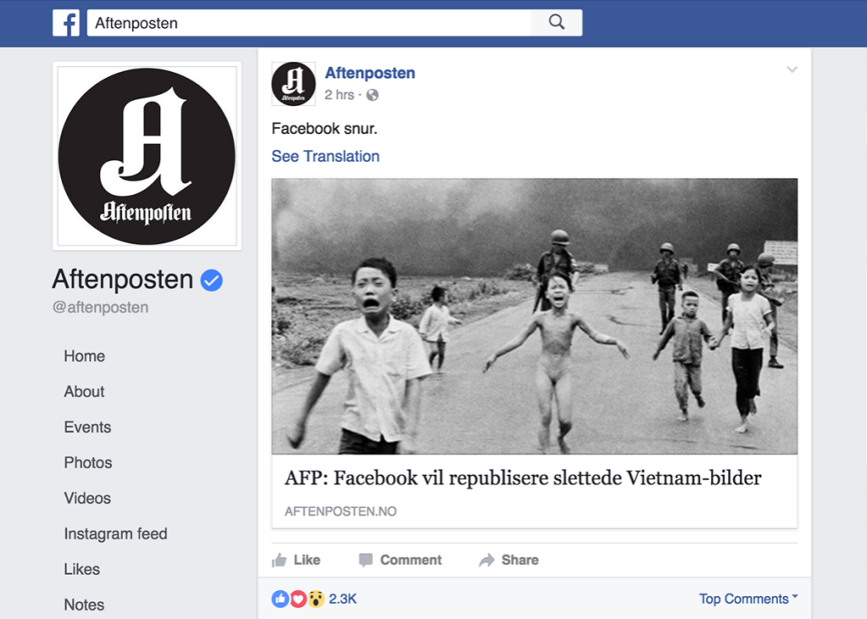Open the Notes page section

point(84,605)
